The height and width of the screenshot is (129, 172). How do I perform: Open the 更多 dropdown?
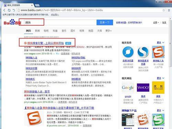pyautogui.click(x=108, y=31)
